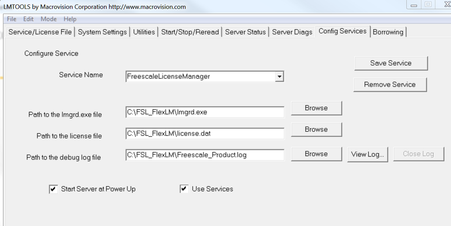
Task: Open the Borrowing tab
Action: click(x=388, y=32)
